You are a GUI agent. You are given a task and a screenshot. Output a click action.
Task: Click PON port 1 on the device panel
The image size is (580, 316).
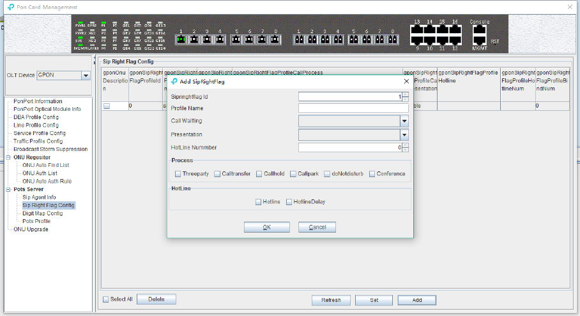click(x=181, y=39)
